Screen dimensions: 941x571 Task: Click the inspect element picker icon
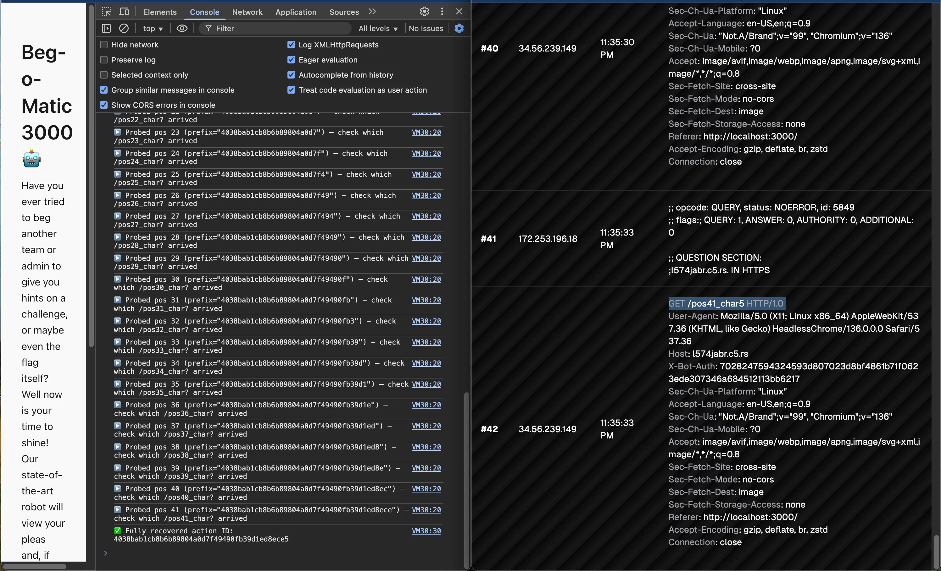coord(107,11)
